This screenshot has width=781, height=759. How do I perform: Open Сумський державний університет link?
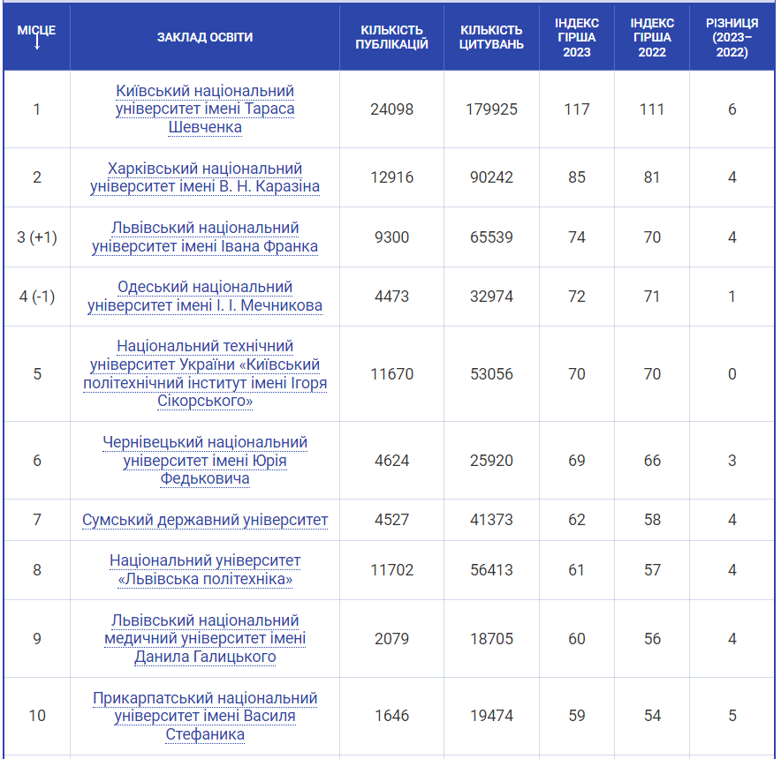(x=205, y=520)
